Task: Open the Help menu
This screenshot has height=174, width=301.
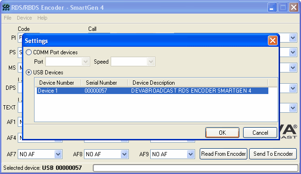Action: 42,18
